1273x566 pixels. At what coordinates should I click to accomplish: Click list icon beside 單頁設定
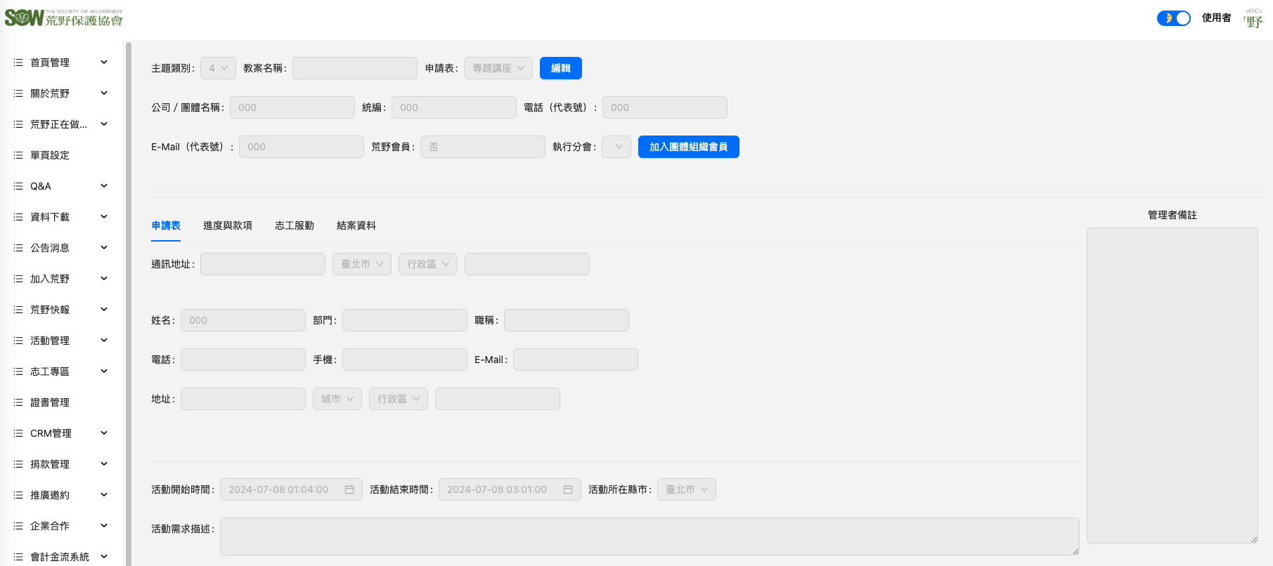pyautogui.click(x=18, y=155)
